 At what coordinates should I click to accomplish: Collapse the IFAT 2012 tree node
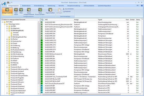pyautogui.click(x=2, y=22)
